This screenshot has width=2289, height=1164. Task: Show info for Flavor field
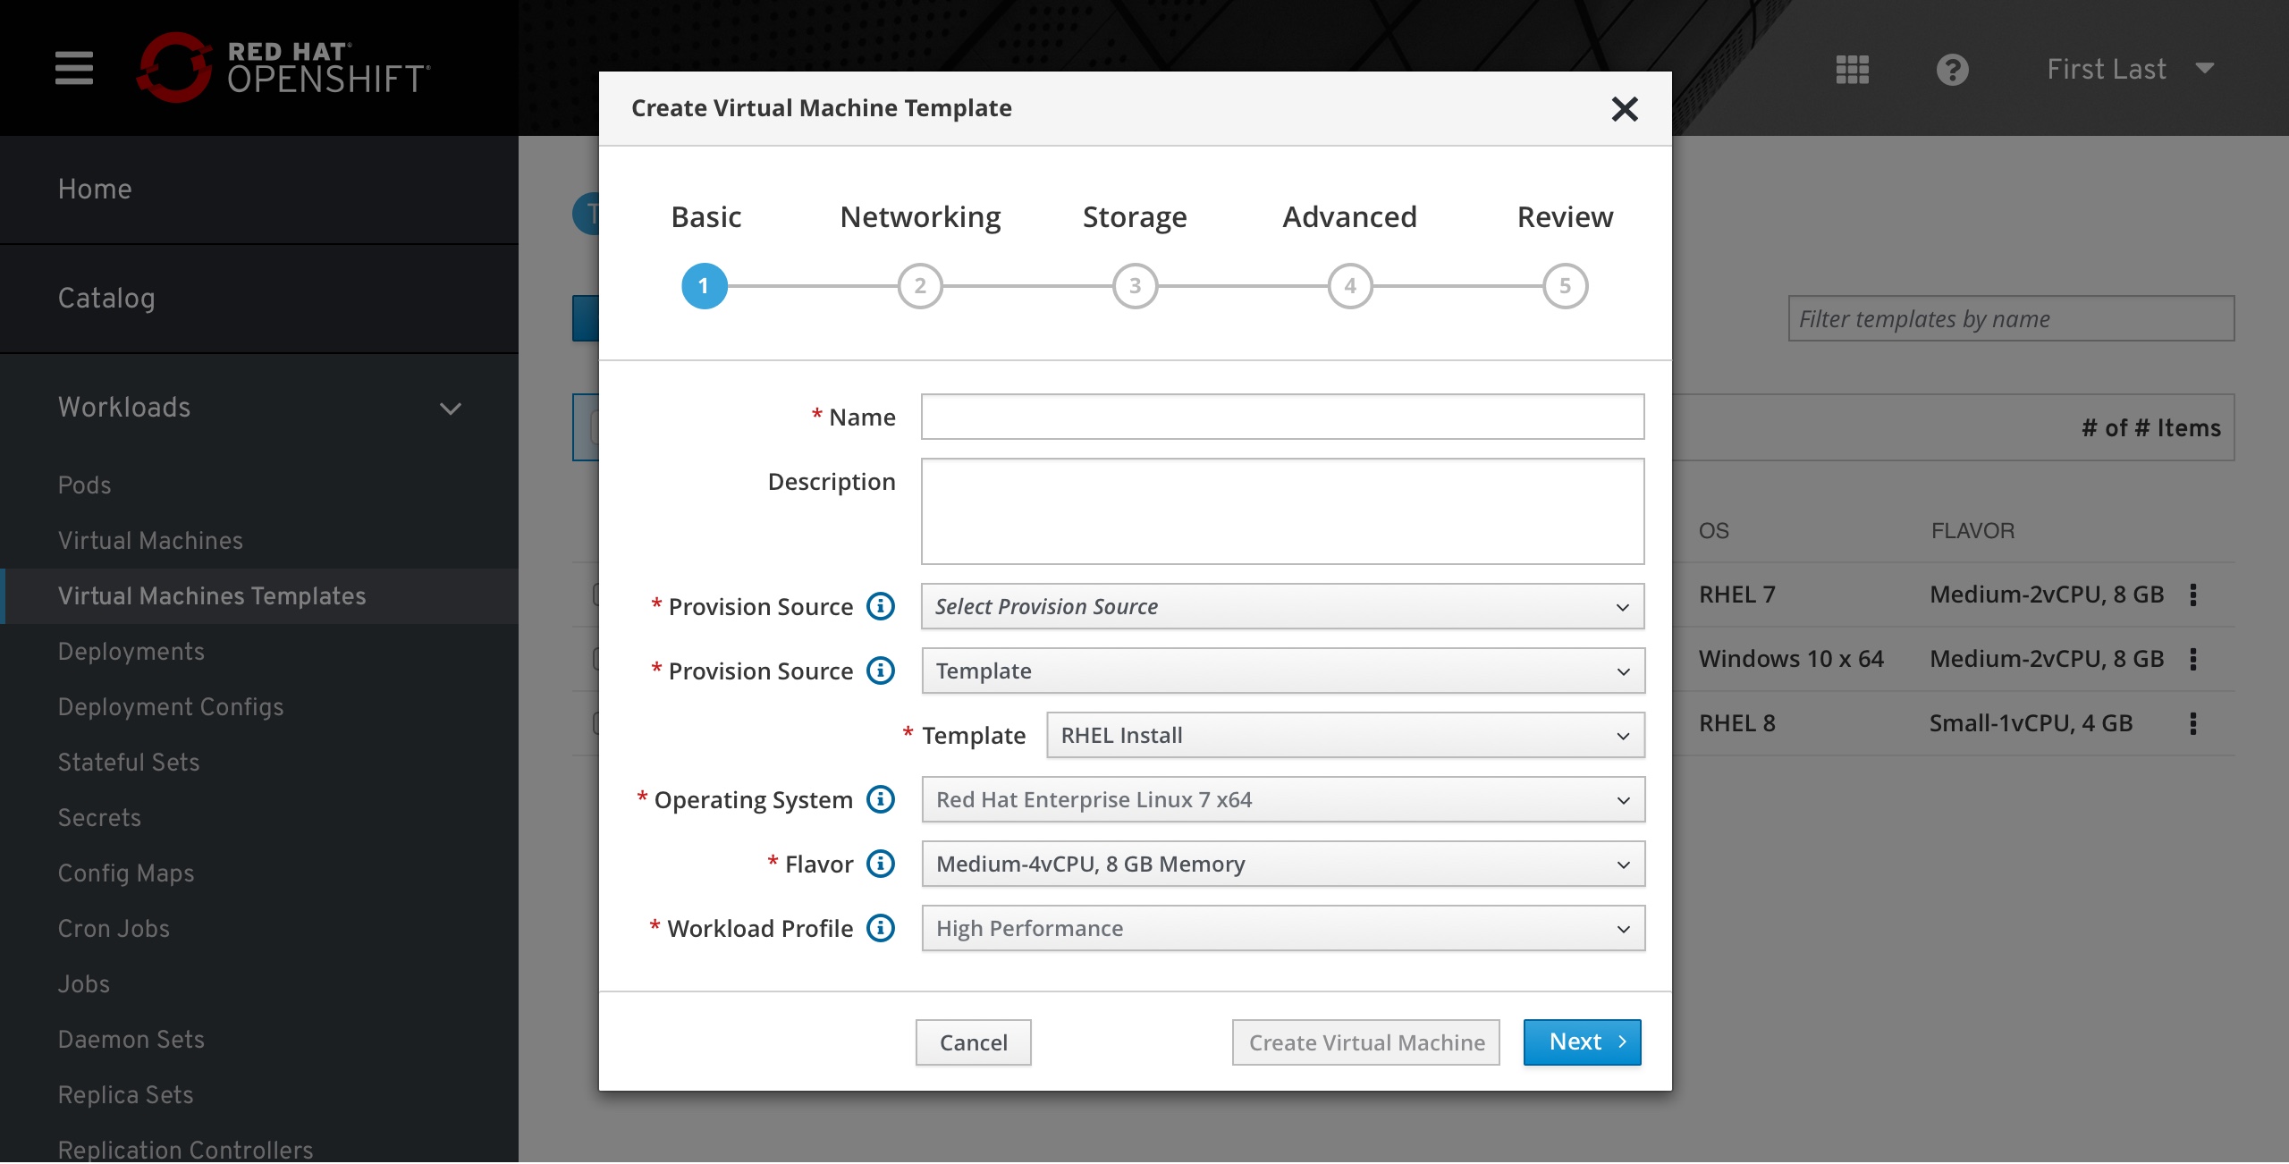[x=881, y=864]
